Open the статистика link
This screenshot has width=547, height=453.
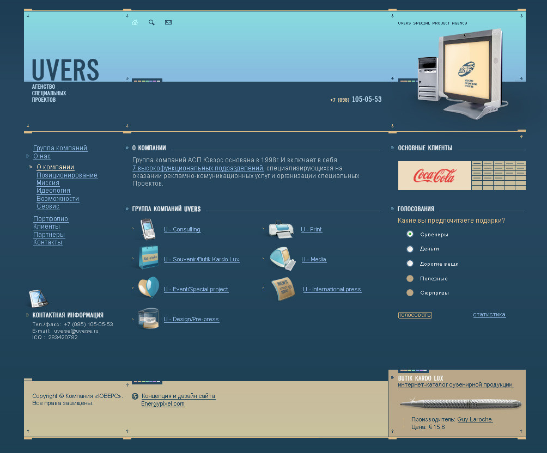489,314
